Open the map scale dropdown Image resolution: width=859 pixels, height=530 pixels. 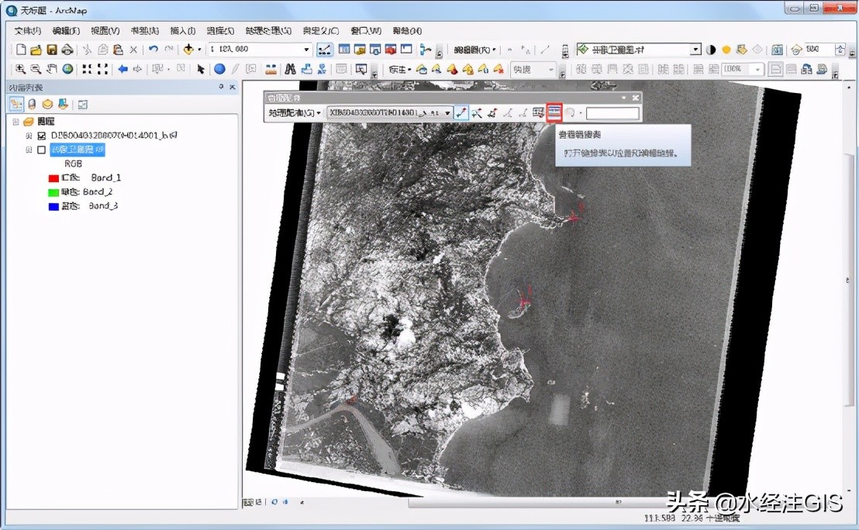click(x=307, y=50)
